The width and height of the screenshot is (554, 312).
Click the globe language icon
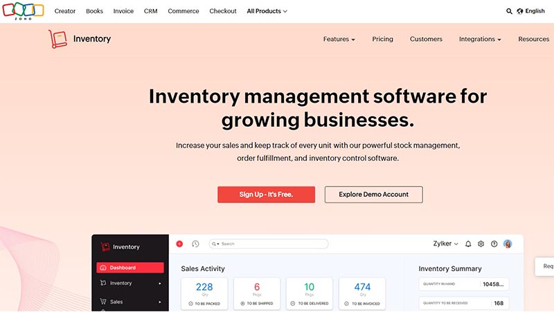[x=520, y=11]
